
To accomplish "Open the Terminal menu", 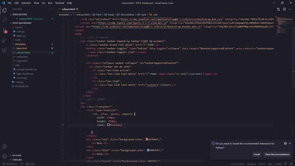I will pyautogui.click(x=59, y=3).
